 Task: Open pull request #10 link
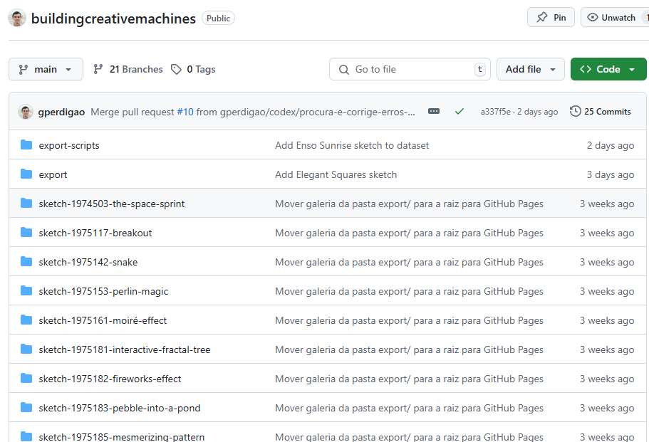coord(185,112)
